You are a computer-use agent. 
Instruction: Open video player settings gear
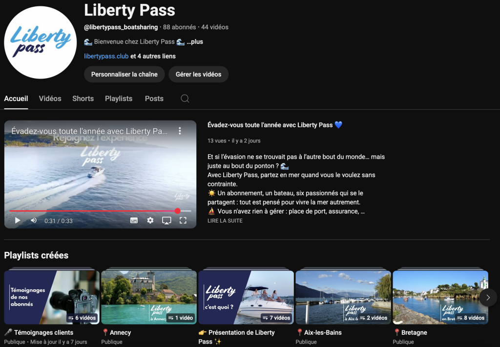[150, 221]
